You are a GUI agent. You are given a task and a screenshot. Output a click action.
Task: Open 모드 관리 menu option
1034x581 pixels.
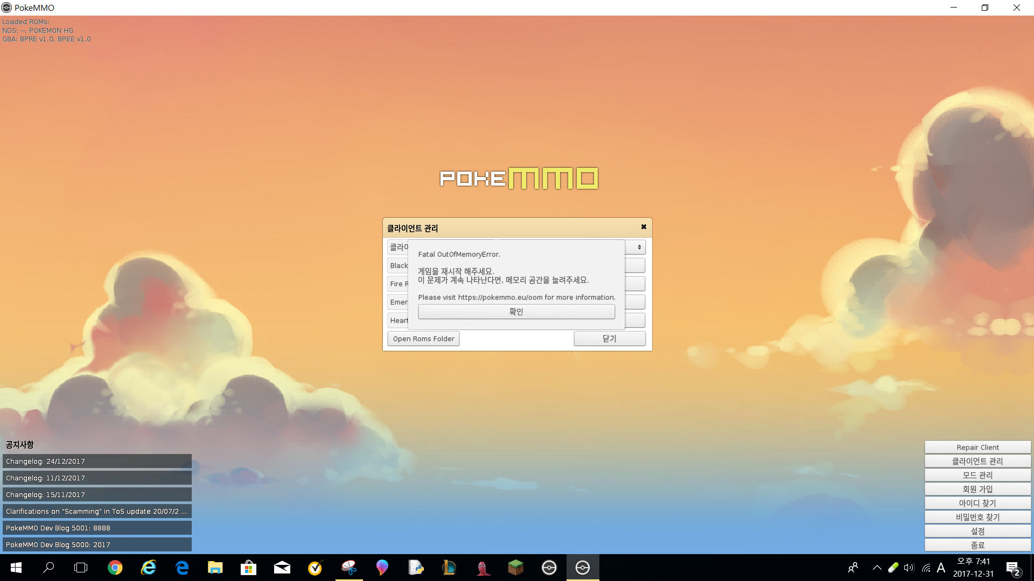(977, 475)
